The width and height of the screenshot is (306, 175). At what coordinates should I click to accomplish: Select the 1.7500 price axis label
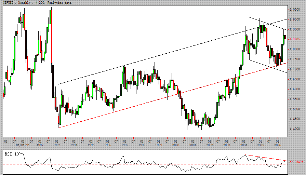tap(295, 59)
